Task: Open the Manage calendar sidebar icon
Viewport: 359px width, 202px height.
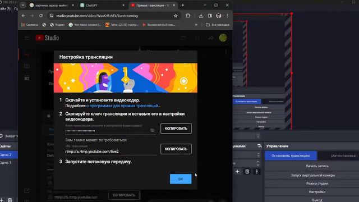Action: [x=27, y=78]
